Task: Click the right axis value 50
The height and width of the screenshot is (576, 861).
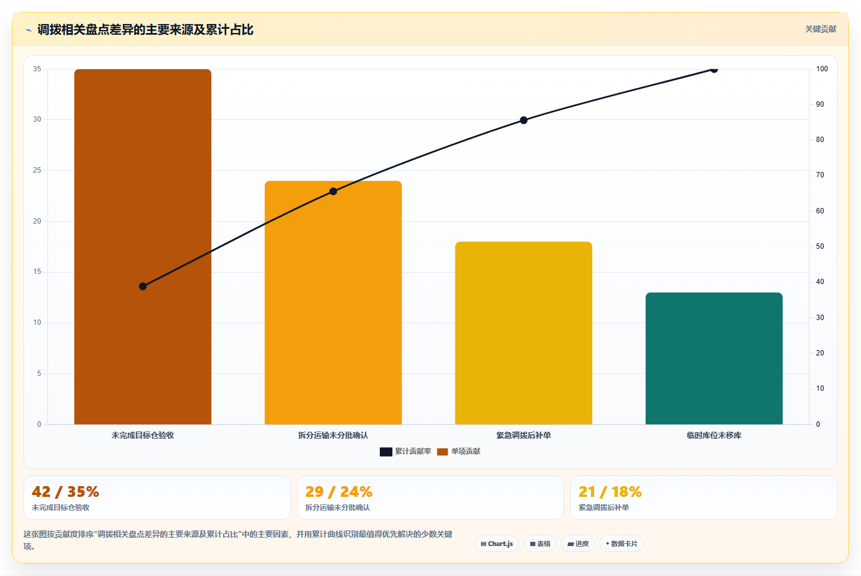Action: click(820, 246)
